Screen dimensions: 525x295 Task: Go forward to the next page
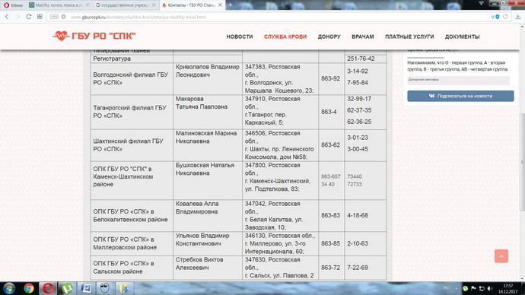17,17
